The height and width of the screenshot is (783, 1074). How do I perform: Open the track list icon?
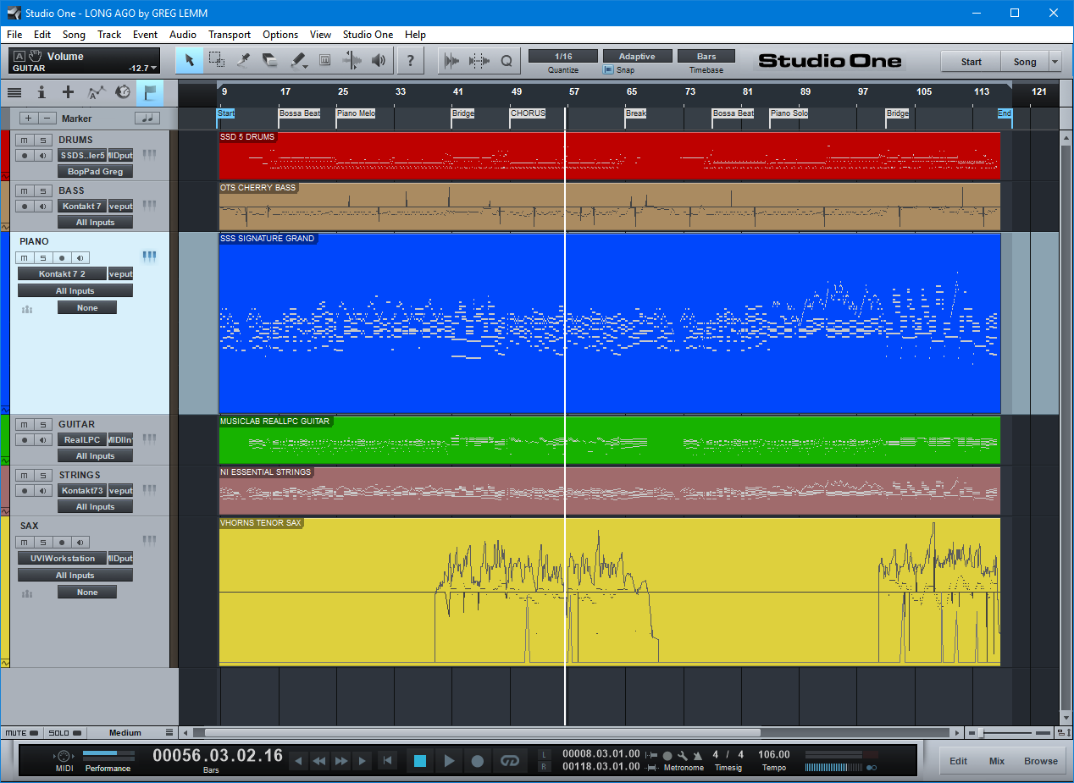tap(14, 92)
